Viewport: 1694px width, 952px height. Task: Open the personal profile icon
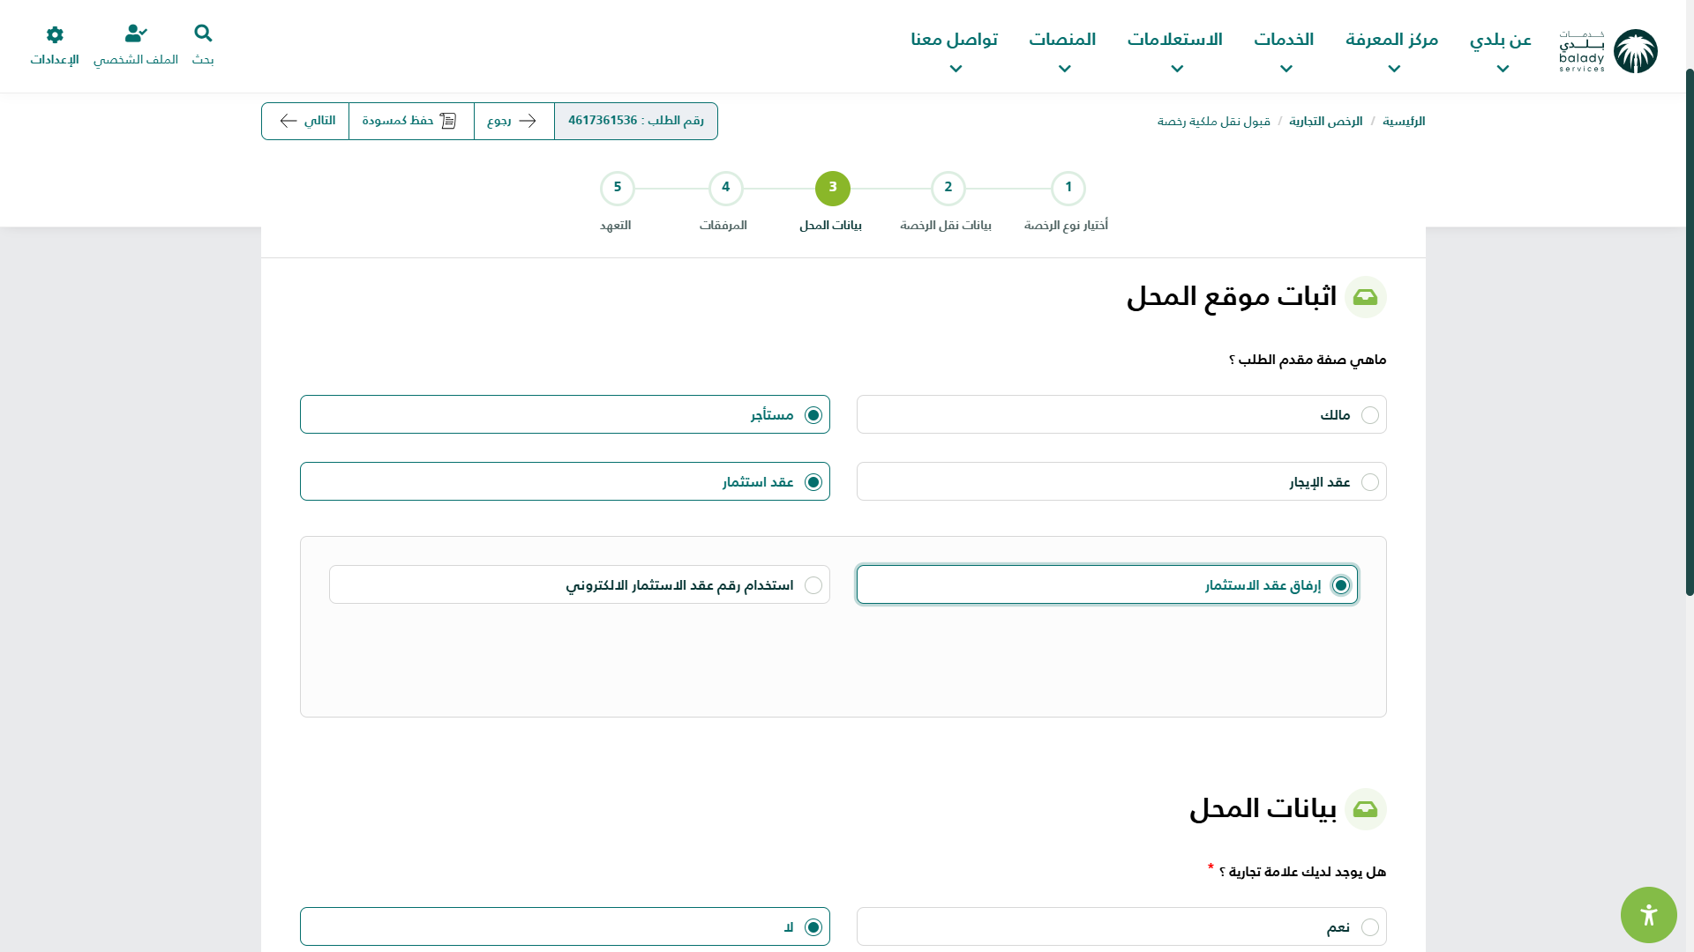click(x=135, y=33)
